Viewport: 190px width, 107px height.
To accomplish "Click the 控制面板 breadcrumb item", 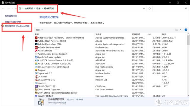I will [x=29, y=9].
